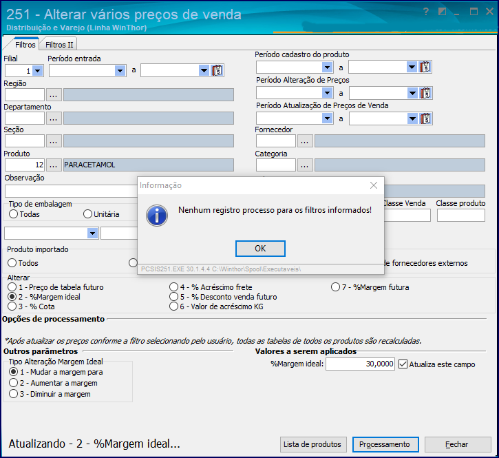Image resolution: width=499 pixels, height=458 pixels.
Task: Choose 3 - Diminuir a margem
Action: tap(13, 394)
